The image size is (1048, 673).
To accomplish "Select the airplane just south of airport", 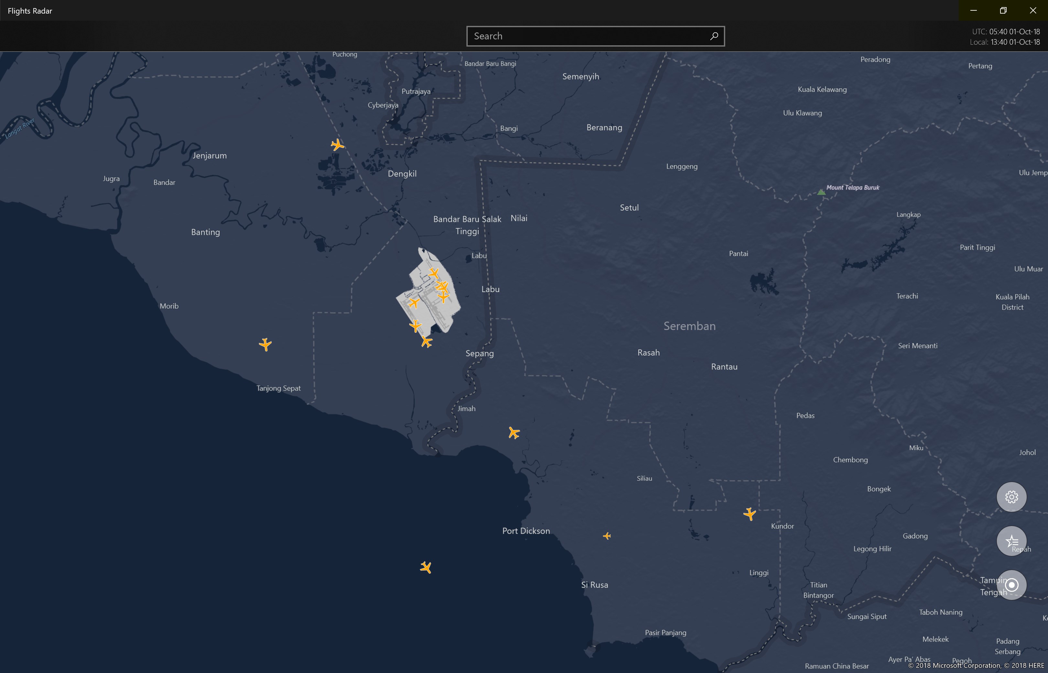I will 426,341.
